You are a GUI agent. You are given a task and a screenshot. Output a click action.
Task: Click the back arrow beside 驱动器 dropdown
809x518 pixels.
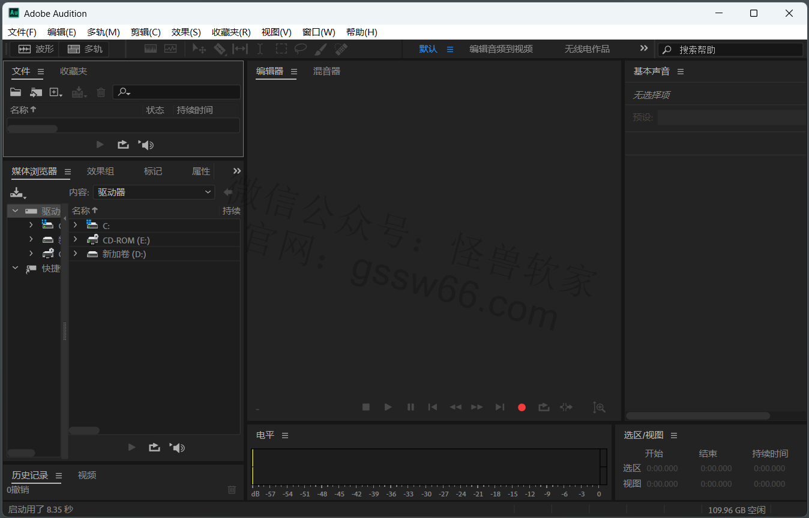click(227, 192)
